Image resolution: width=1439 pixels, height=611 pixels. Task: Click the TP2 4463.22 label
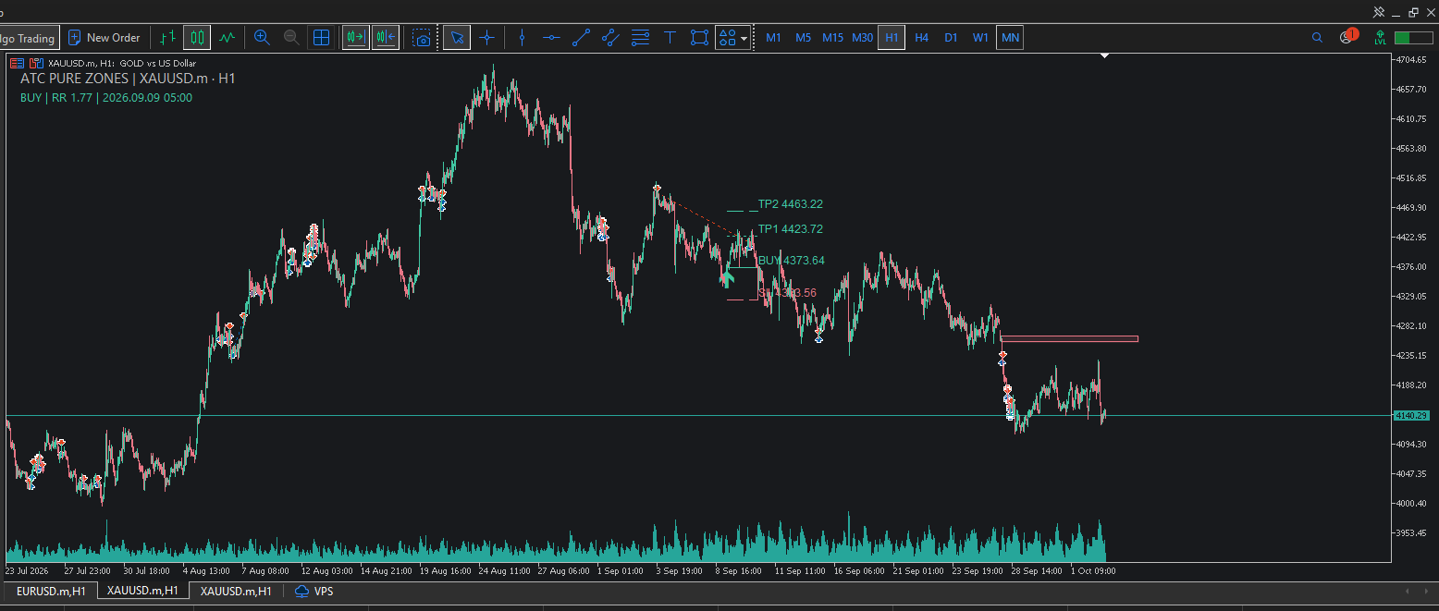click(x=791, y=204)
